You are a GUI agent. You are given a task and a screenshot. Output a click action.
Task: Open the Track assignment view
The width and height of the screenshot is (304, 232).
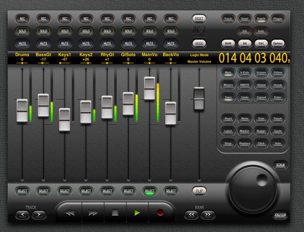228,19
